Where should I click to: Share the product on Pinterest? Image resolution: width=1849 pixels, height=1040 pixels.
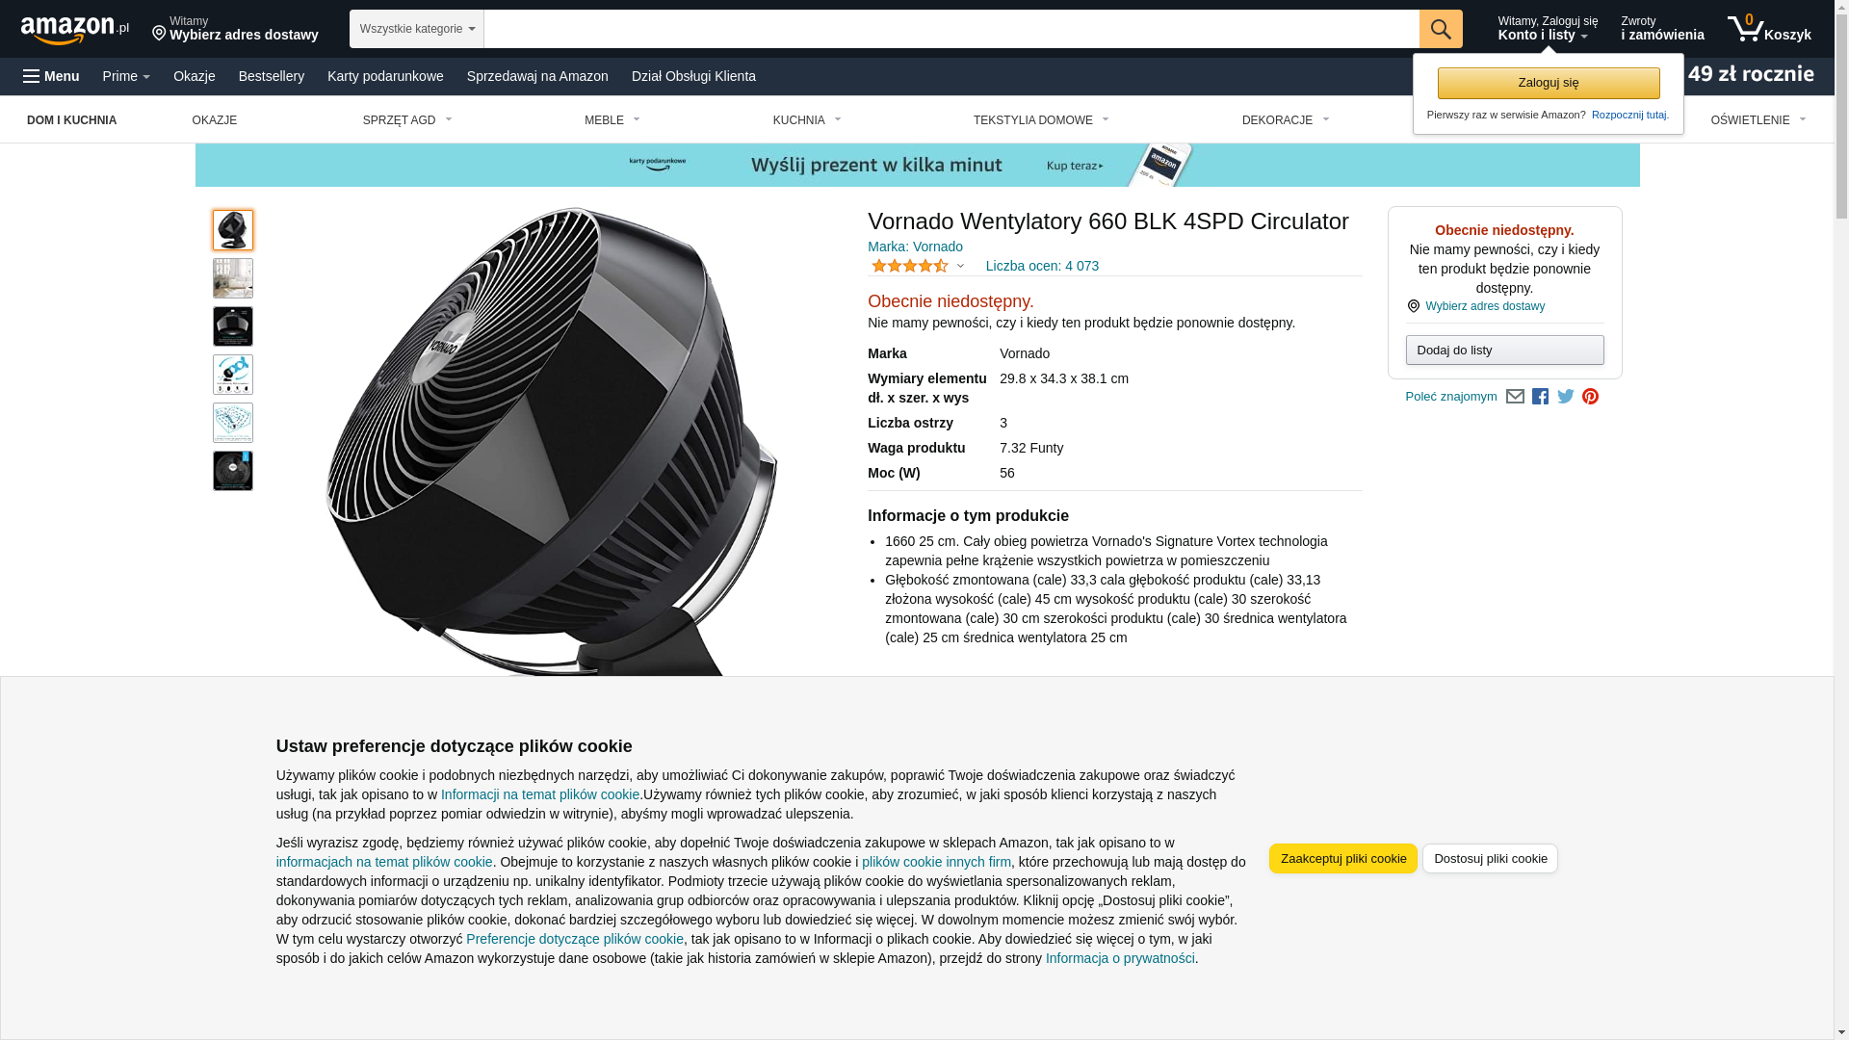(x=1591, y=397)
